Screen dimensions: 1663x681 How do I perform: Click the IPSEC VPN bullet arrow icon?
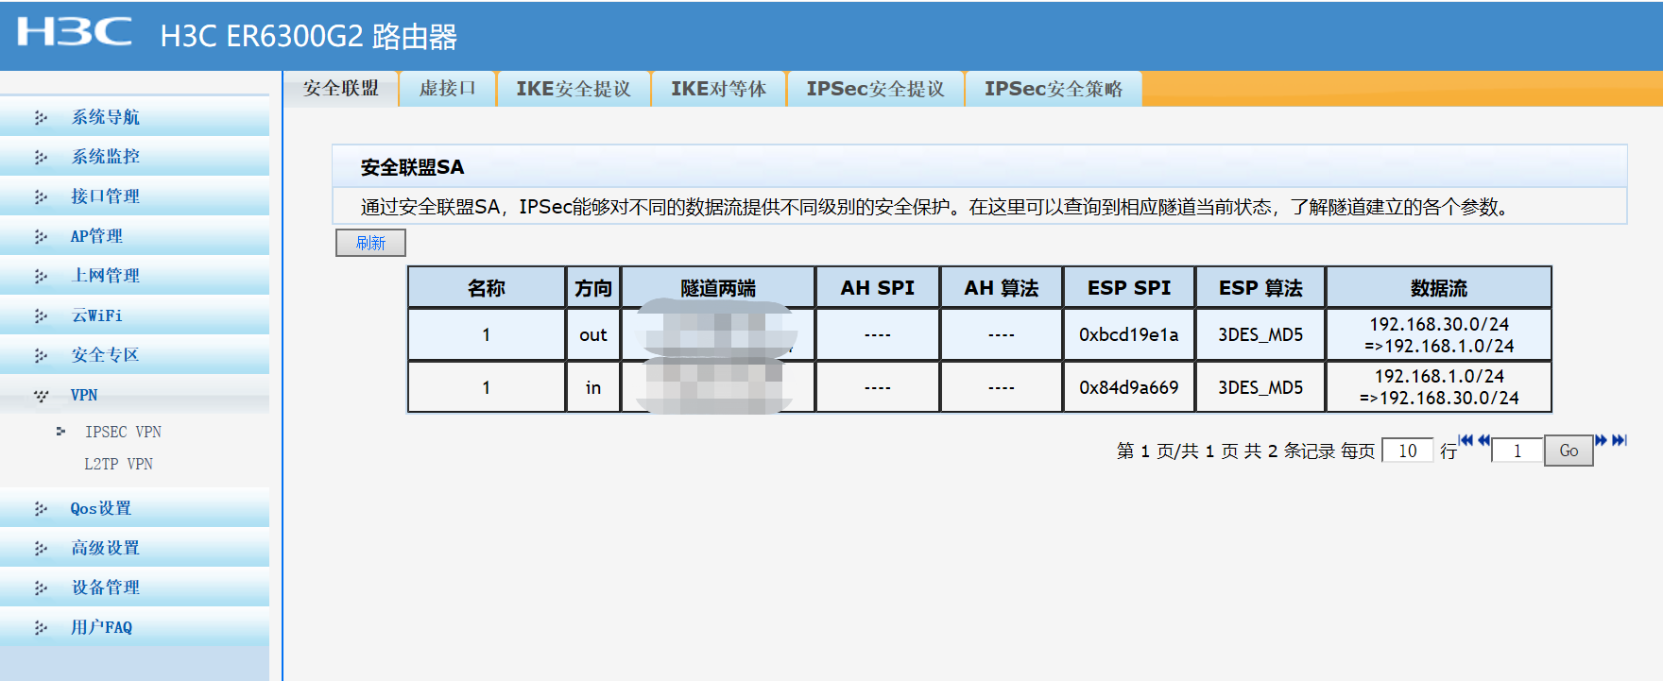tap(60, 432)
